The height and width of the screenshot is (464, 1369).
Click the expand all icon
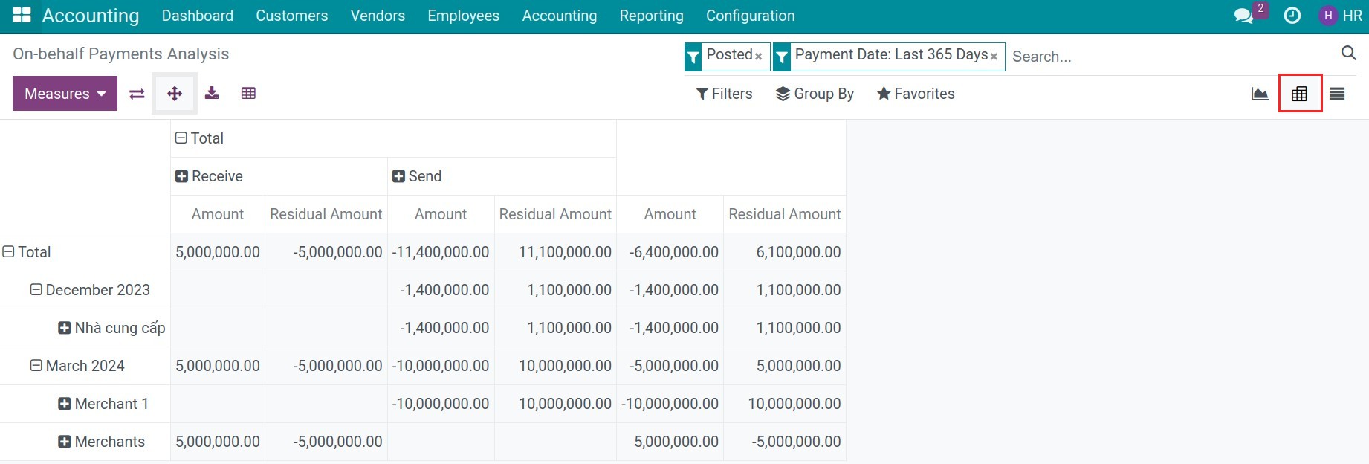pyautogui.click(x=175, y=94)
